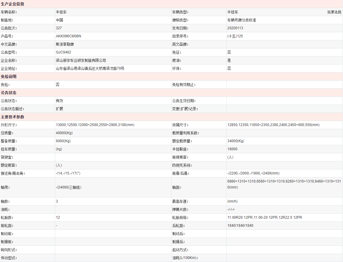Click the 主要技术参数 section header
This screenshot has width=343, height=262.
[13, 117]
